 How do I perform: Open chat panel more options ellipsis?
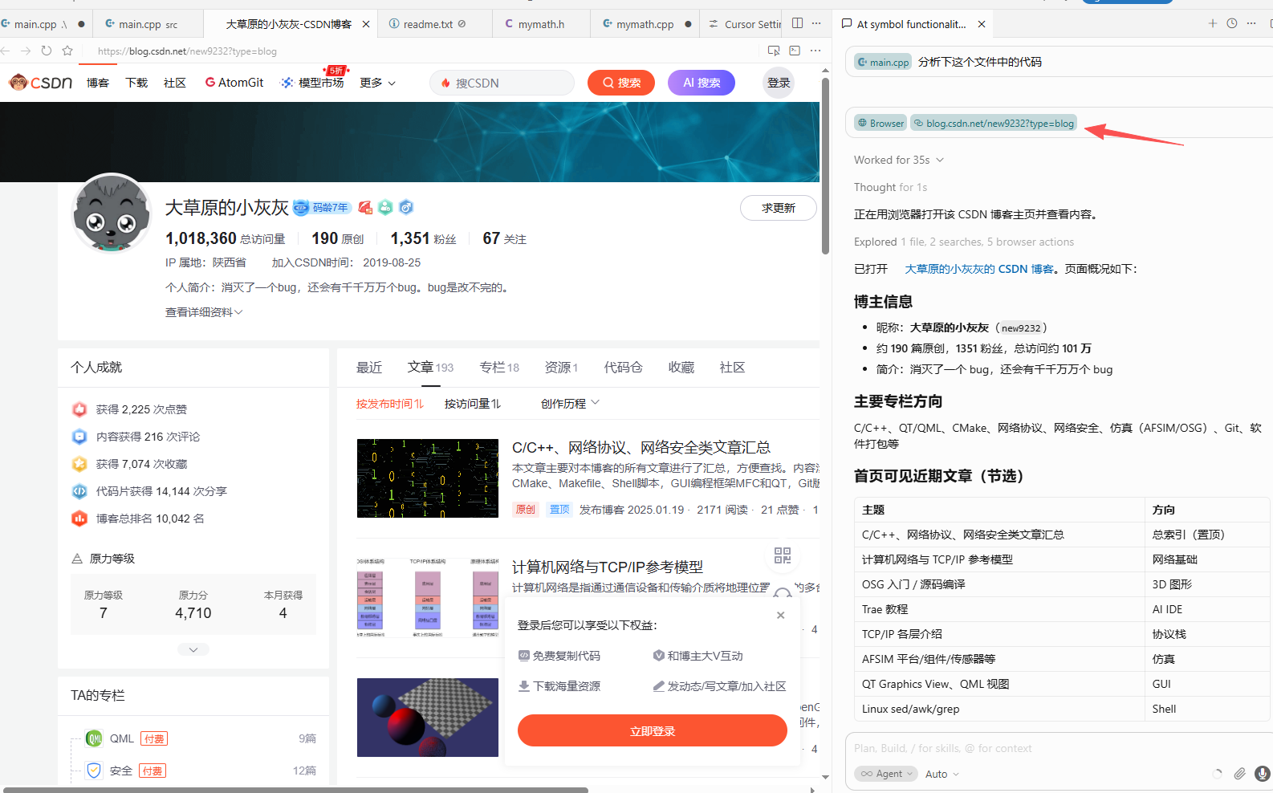[1251, 23]
